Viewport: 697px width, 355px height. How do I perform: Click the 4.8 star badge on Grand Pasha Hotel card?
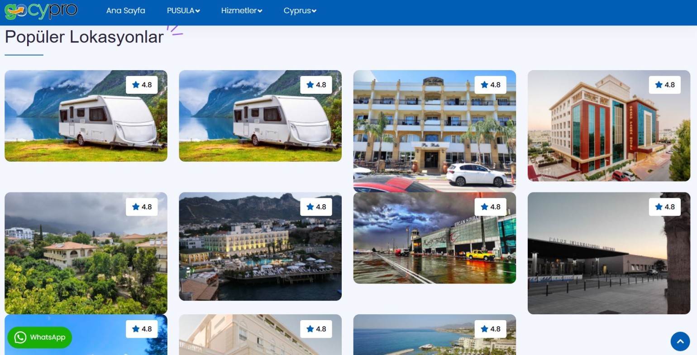(x=664, y=85)
